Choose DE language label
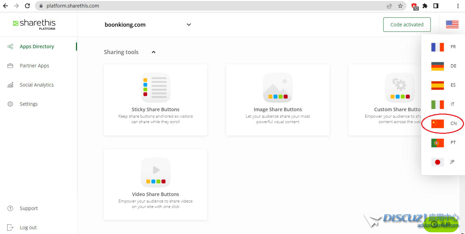 pyautogui.click(x=453, y=66)
